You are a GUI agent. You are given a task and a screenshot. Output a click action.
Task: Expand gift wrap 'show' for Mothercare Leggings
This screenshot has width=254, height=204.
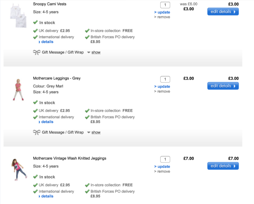96,132
